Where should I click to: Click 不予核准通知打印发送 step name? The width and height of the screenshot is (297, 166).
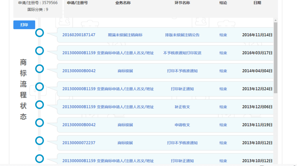[182, 53]
